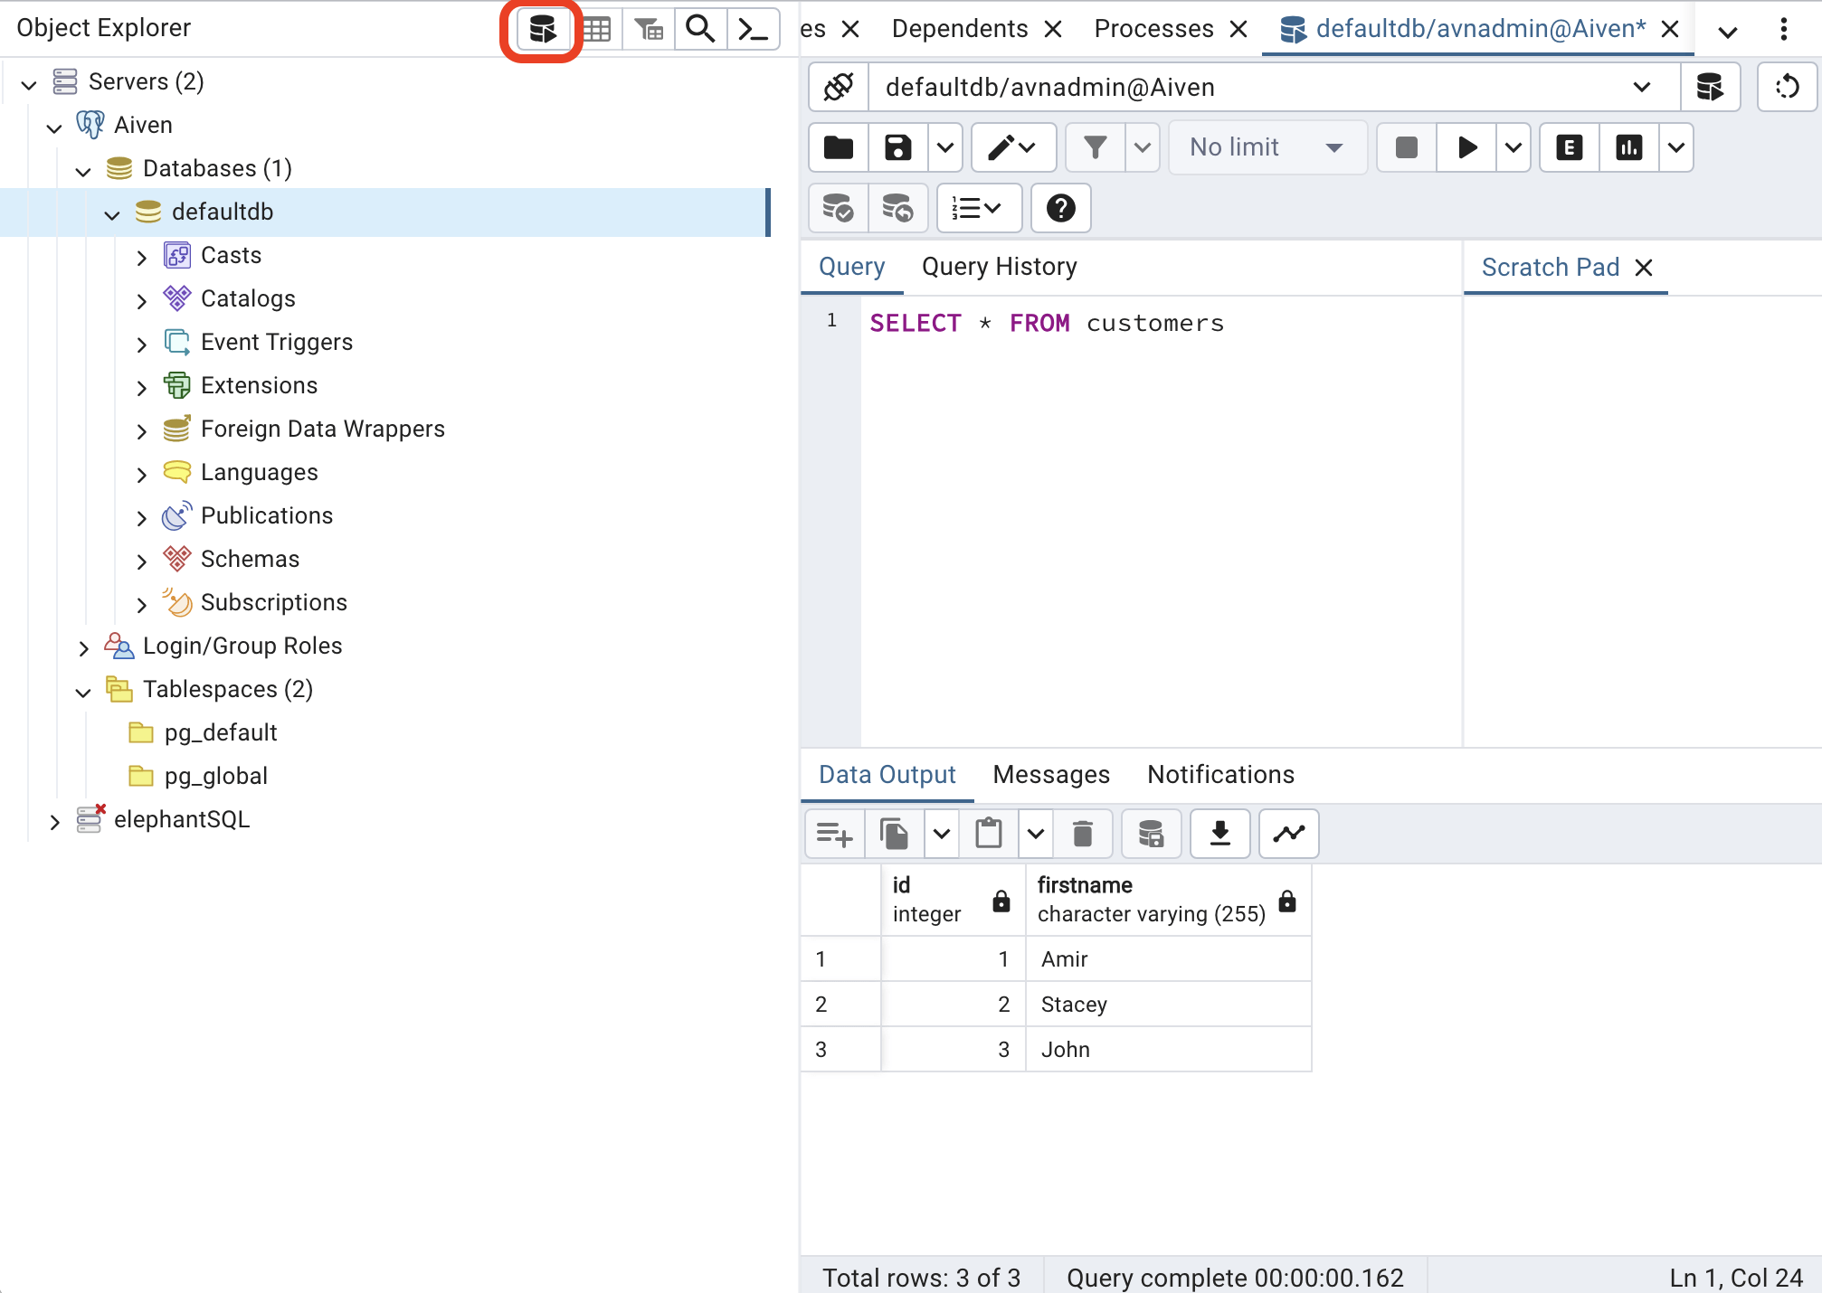
Task: Click the Explain query E button
Action: point(1569,147)
